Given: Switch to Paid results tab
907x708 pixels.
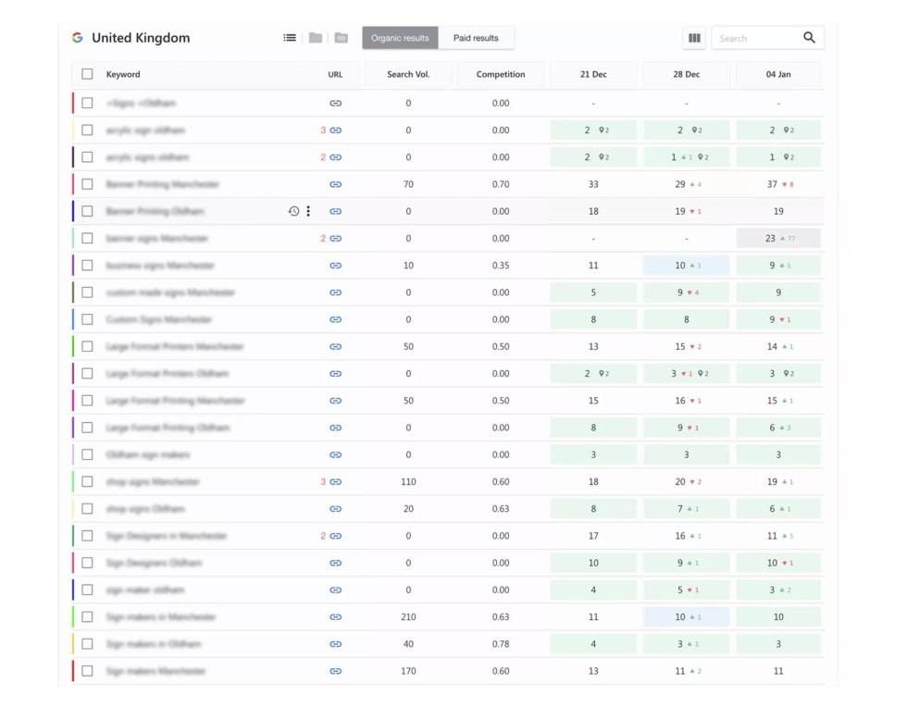Looking at the screenshot, I should click(476, 38).
